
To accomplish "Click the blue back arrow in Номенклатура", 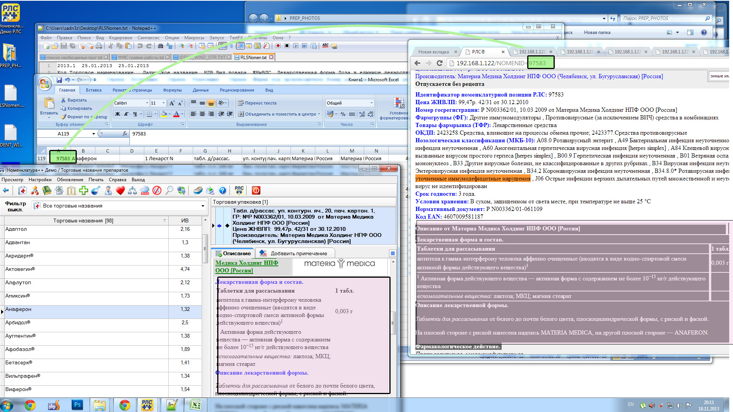I will (6, 190).
